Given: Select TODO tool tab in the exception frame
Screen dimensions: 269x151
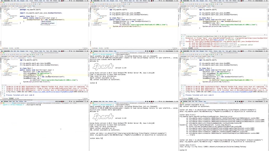Looking at the screenshot, I should (x=196, y=48).
